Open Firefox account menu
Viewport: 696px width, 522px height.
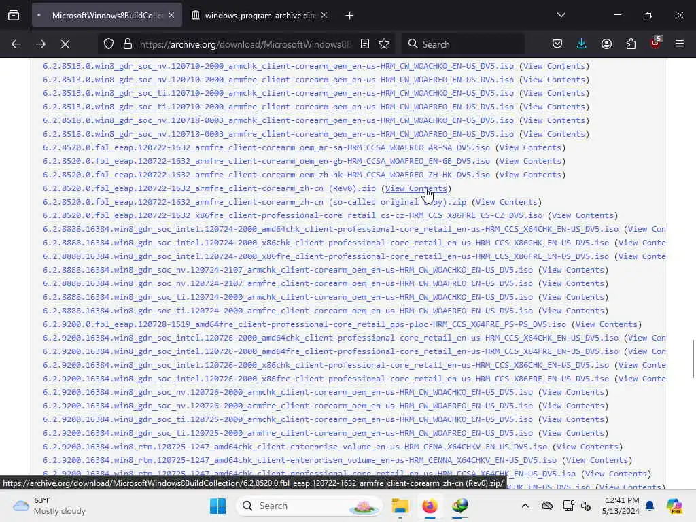tap(606, 44)
